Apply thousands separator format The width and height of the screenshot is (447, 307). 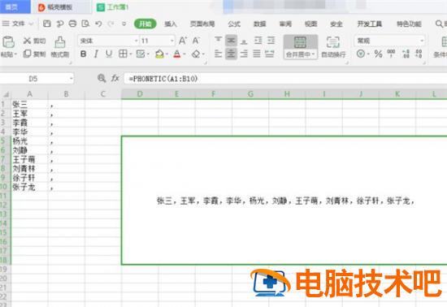click(391, 54)
